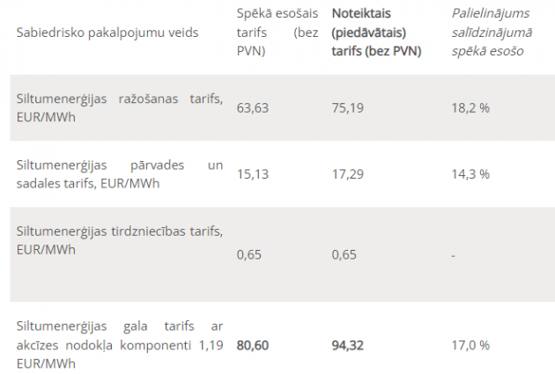Select the dash in the trade tariff row
The height and width of the screenshot is (374, 555).
click(x=453, y=255)
